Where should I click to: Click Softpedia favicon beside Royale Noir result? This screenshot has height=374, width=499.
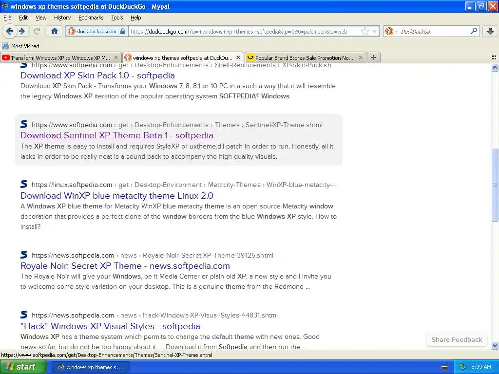click(x=24, y=254)
